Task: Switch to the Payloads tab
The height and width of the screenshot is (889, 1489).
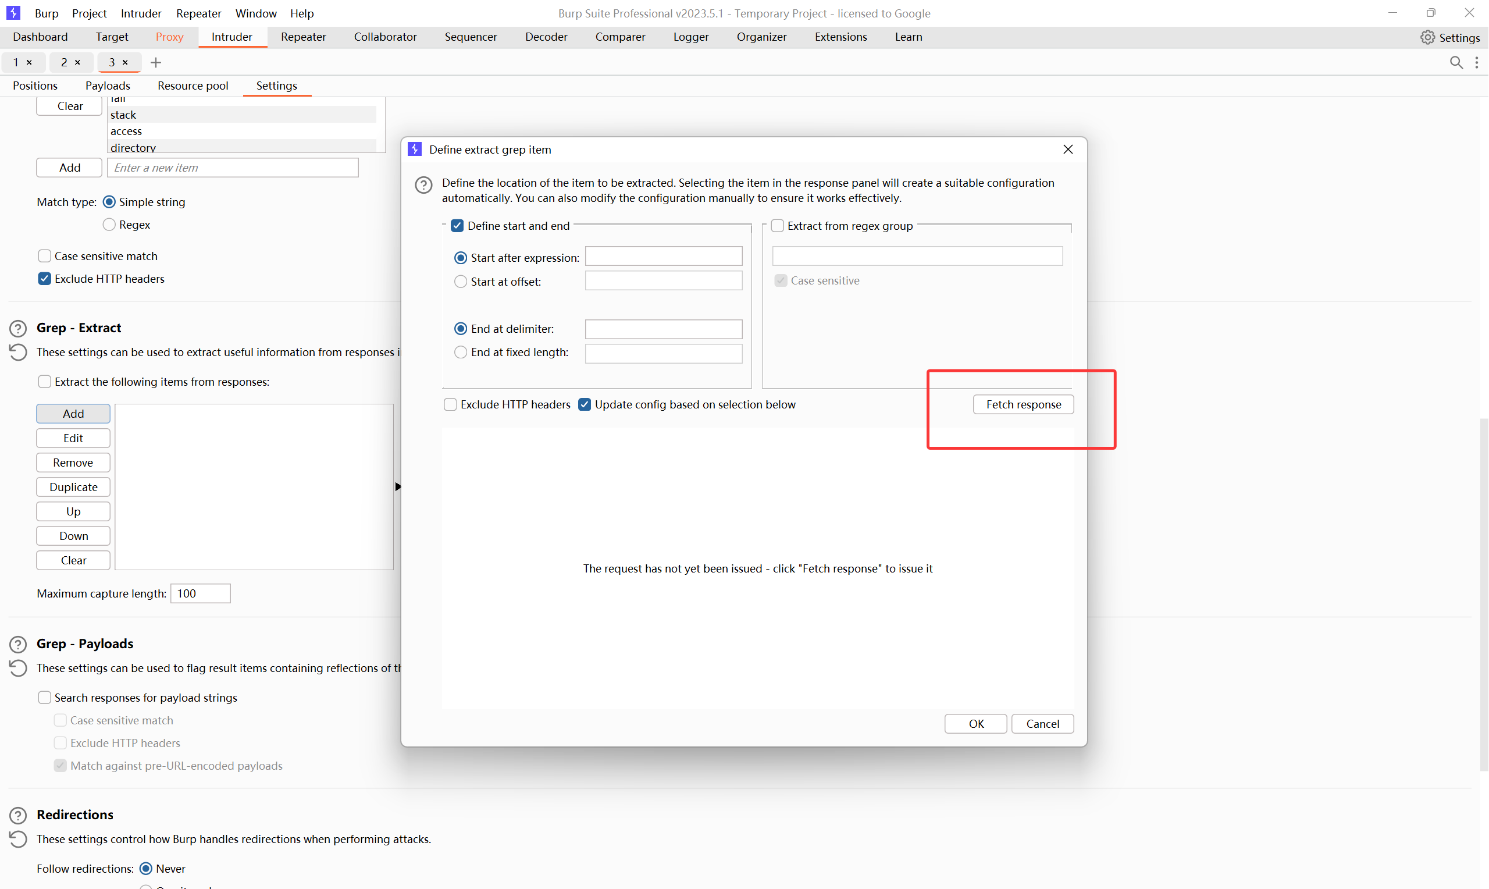Action: click(107, 86)
